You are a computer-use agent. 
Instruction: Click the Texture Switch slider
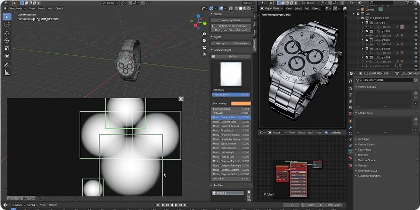(x=231, y=95)
